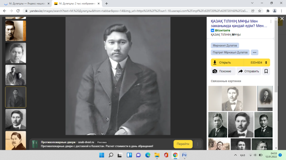286x160 pixels.
Task: Switch to the Chrome taskbar icon
Action: [175, 155]
